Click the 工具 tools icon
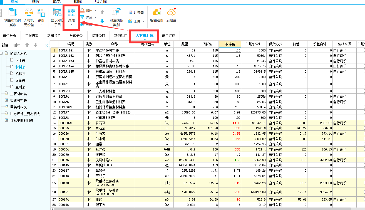The image size is (365, 210). pos(131,21)
